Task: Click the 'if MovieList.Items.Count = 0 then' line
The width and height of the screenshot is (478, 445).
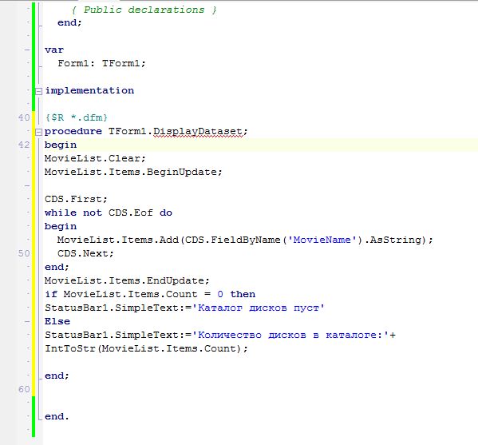Action: coord(150,294)
